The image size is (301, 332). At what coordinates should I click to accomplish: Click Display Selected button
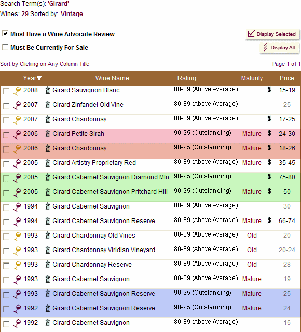click(272, 34)
